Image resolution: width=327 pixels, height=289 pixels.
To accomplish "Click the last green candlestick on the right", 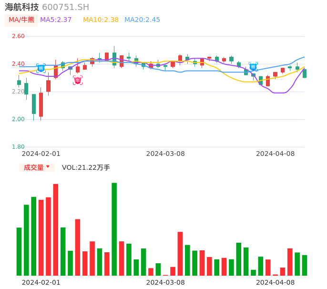I will click(x=305, y=73).
